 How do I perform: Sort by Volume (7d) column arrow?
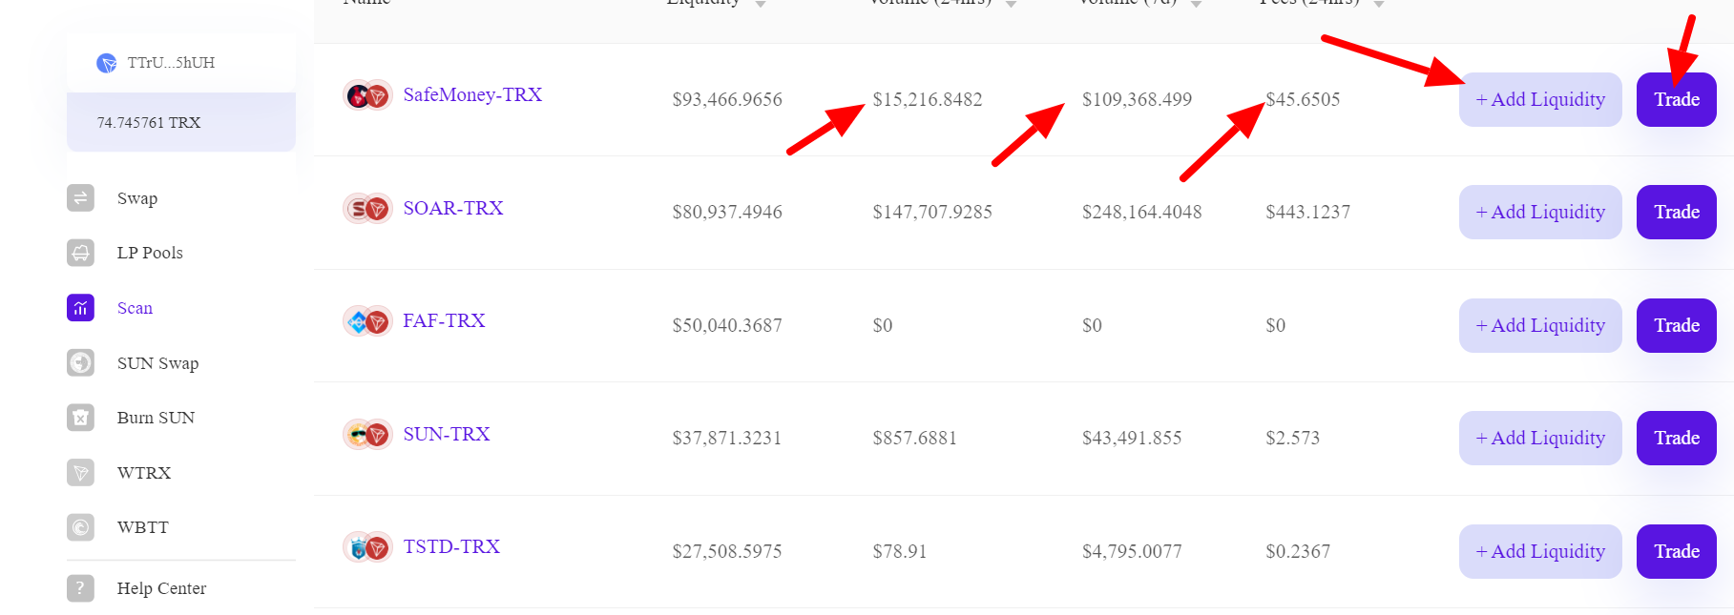click(1196, 5)
